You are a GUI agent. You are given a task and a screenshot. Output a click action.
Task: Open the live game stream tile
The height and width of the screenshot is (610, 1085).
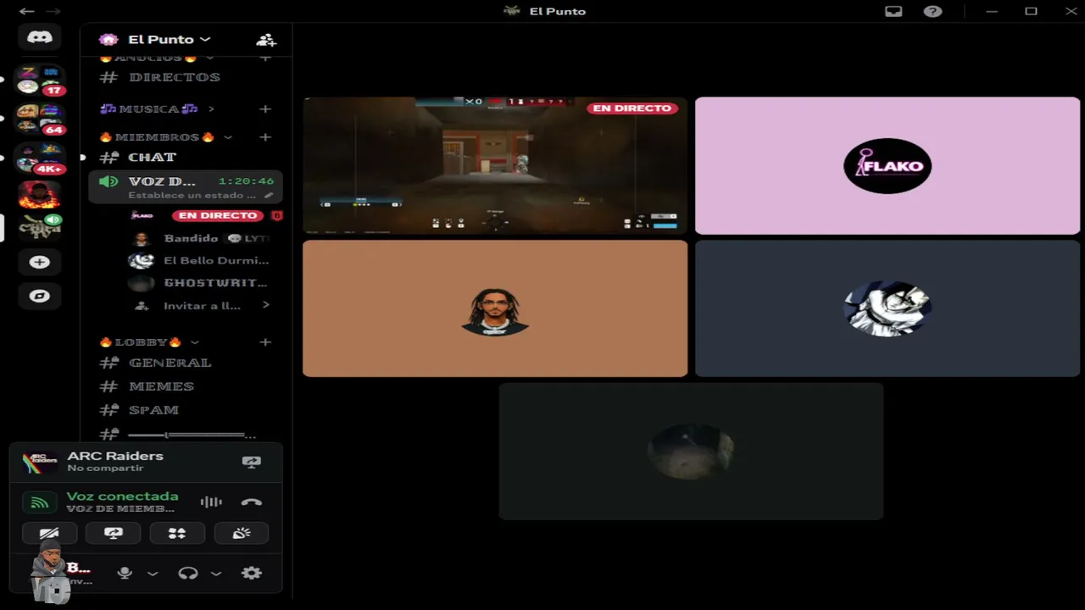495,165
